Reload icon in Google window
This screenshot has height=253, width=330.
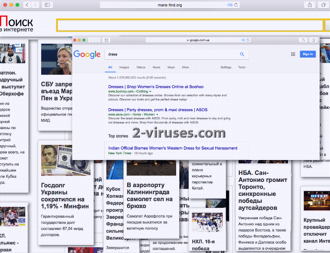pos(248,40)
